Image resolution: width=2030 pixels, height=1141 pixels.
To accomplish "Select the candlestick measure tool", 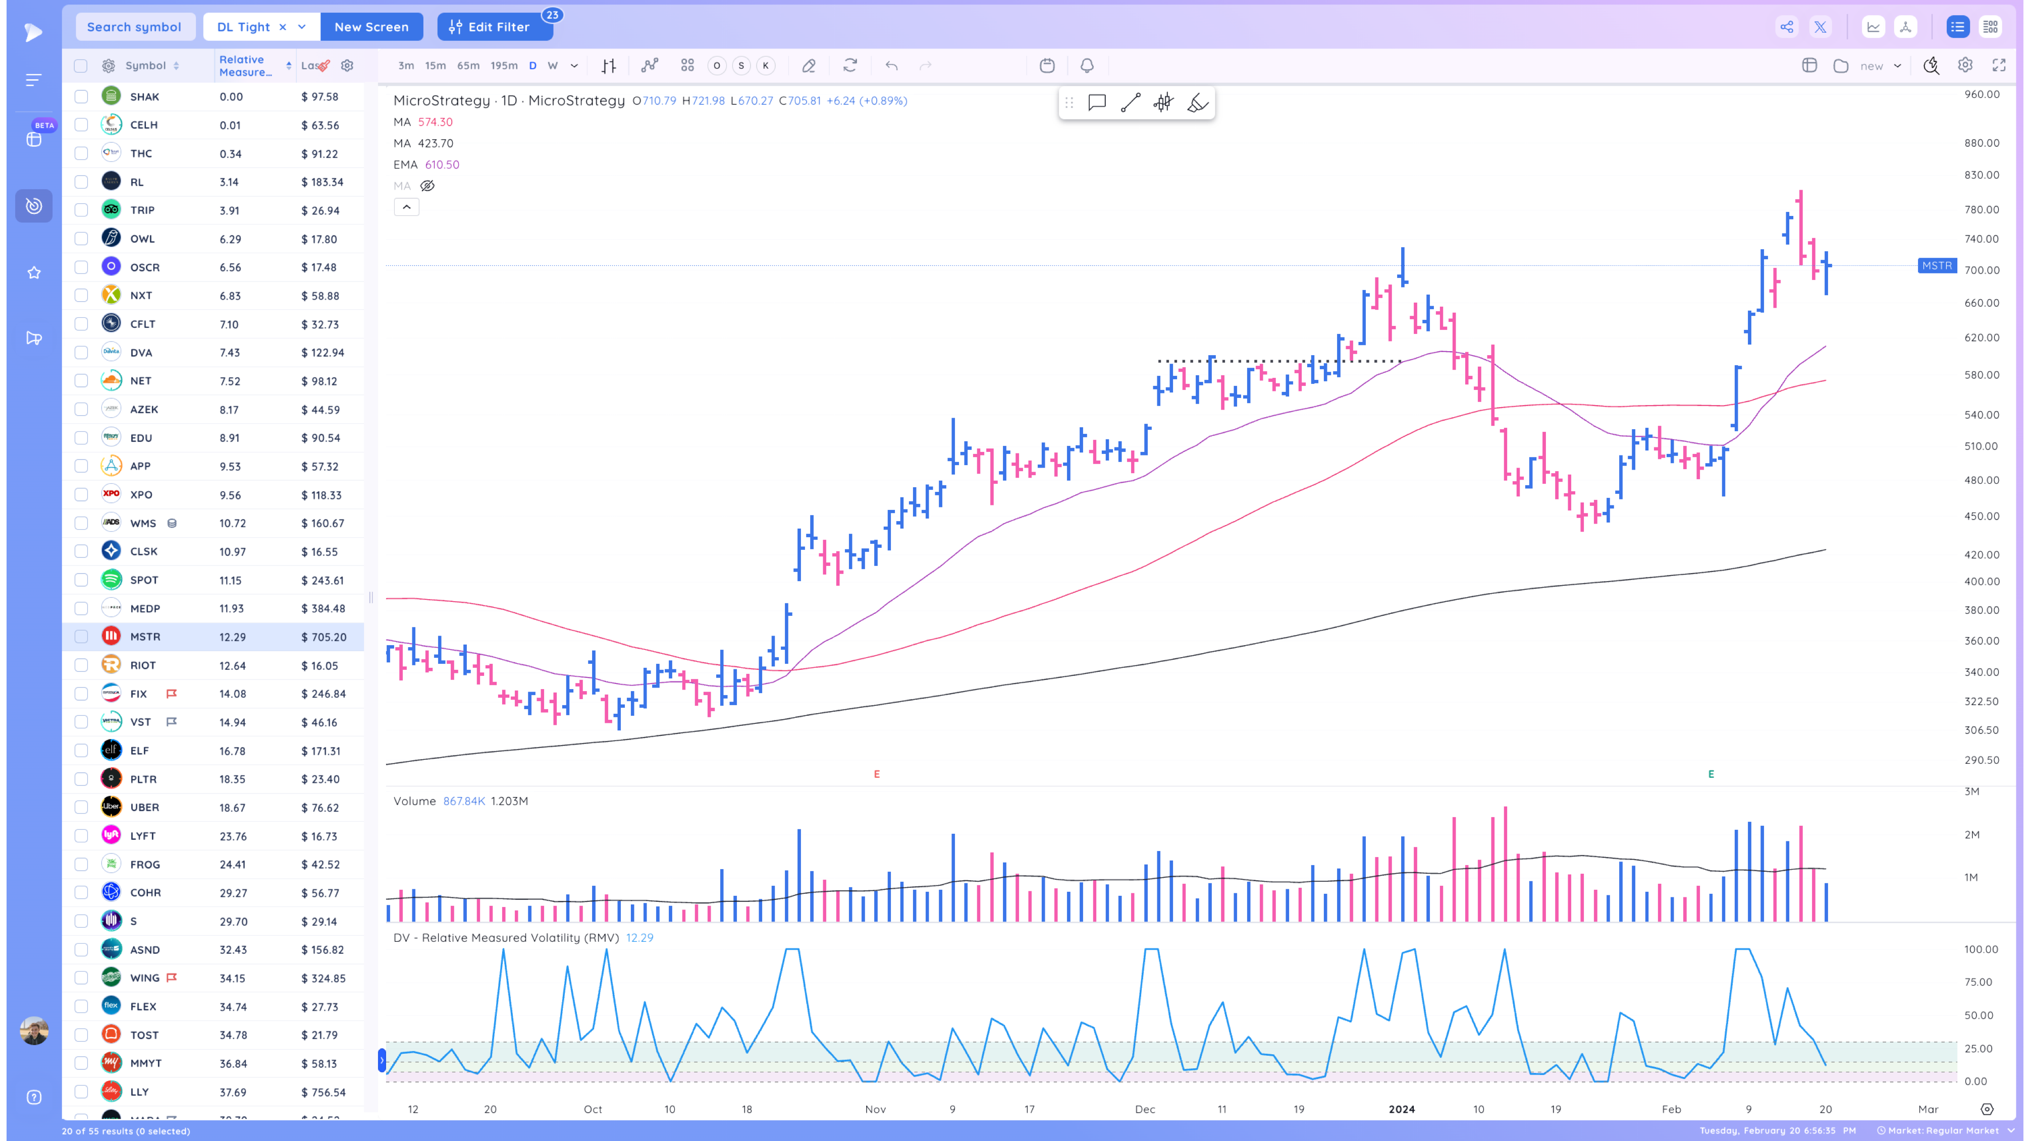I will click(x=1163, y=102).
